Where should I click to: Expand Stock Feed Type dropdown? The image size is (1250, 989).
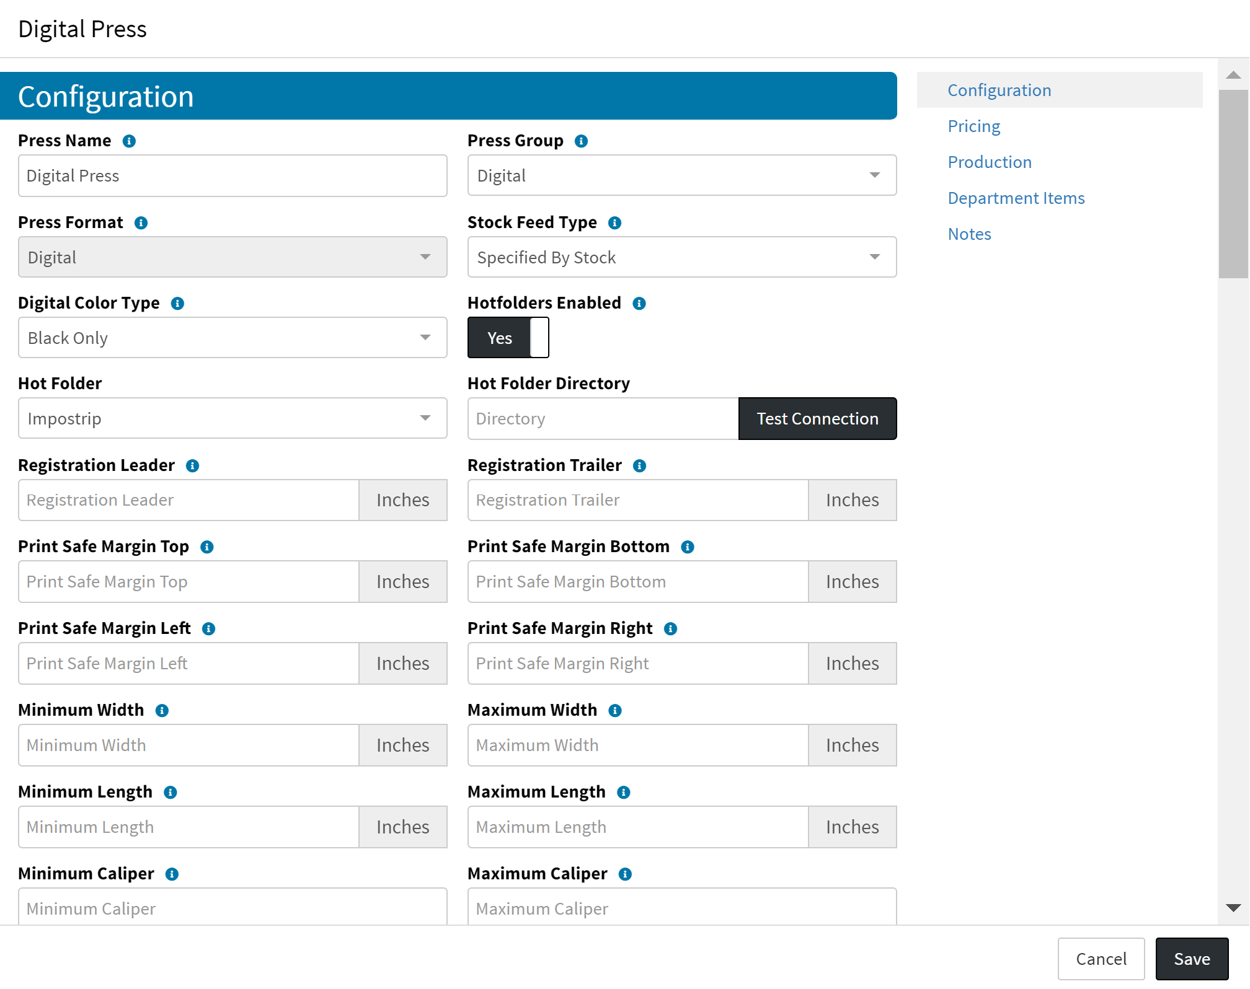coord(681,257)
